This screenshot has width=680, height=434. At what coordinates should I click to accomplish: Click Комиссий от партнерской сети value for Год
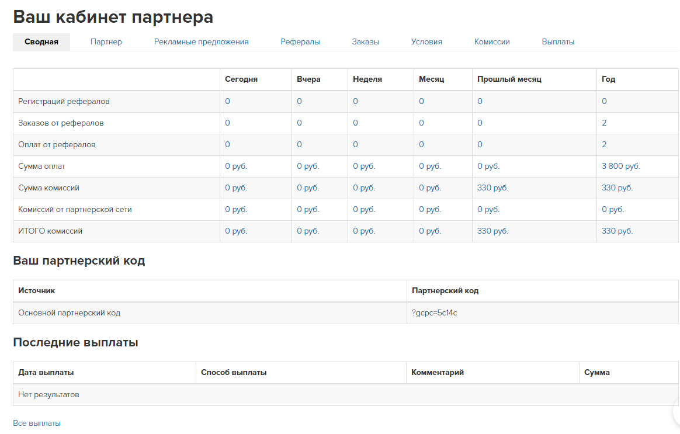613,210
